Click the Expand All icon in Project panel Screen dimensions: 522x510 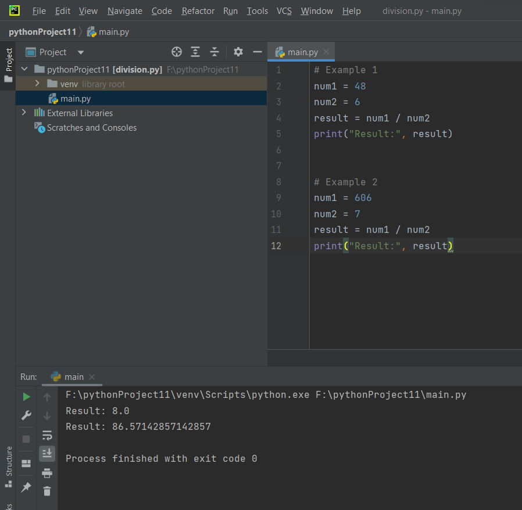pos(196,52)
